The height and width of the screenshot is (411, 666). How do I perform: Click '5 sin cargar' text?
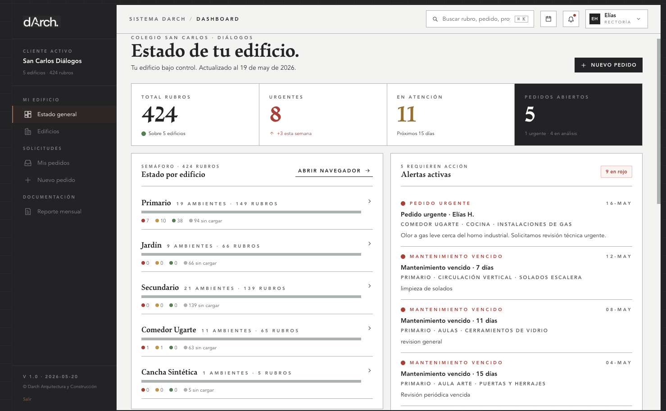click(x=201, y=390)
